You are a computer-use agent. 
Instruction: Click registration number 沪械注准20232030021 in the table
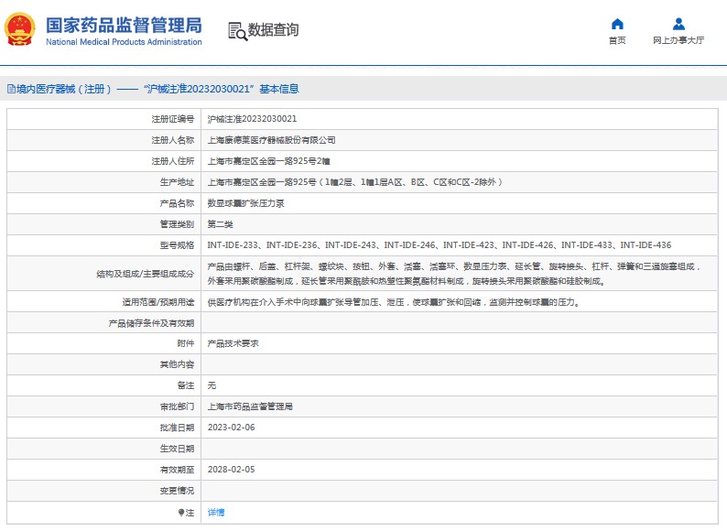click(252, 119)
